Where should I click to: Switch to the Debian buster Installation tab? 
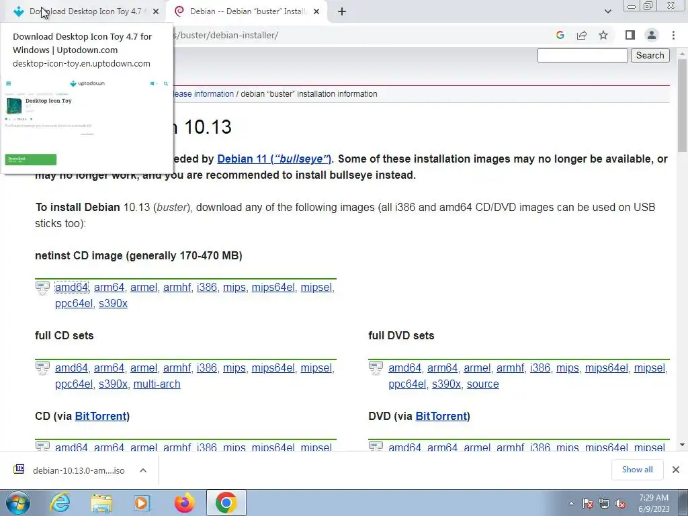point(247,11)
